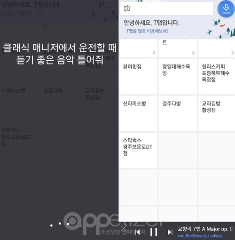Open 경주다방 destination tile
Viewport: 235px width, 240px height.
pos(178,113)
